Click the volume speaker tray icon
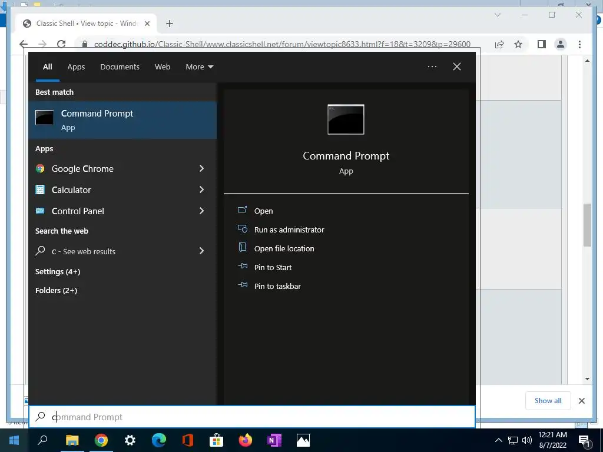Screen dimensions: 603x452 coord(527,440)
